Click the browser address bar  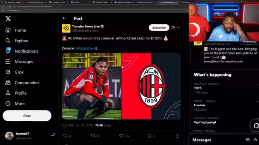pos(34,7)
